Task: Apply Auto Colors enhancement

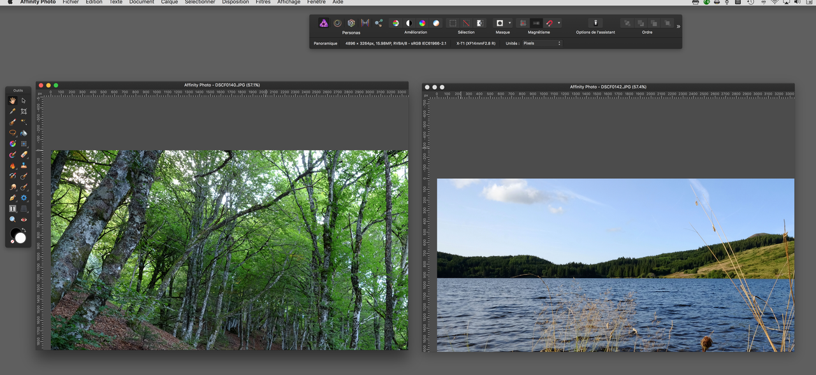Action: tap(422, 23)
